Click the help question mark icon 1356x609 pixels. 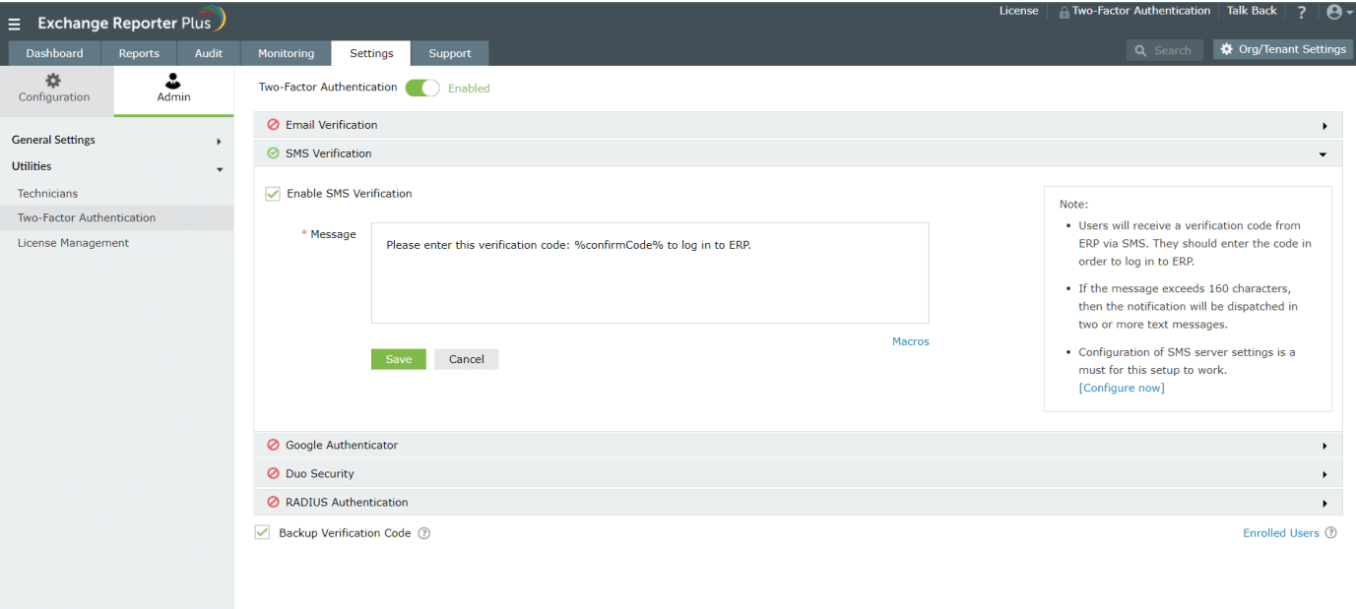coord(1301,13)
